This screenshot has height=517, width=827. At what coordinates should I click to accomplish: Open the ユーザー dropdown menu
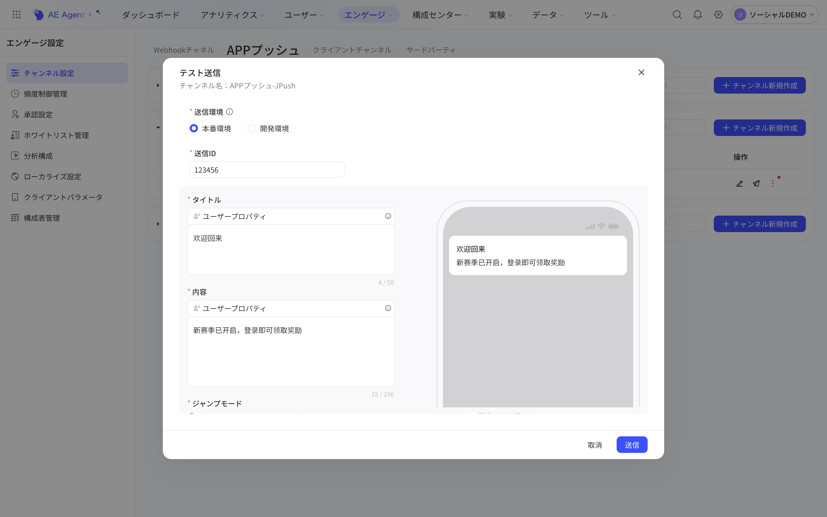coord(304,15)
